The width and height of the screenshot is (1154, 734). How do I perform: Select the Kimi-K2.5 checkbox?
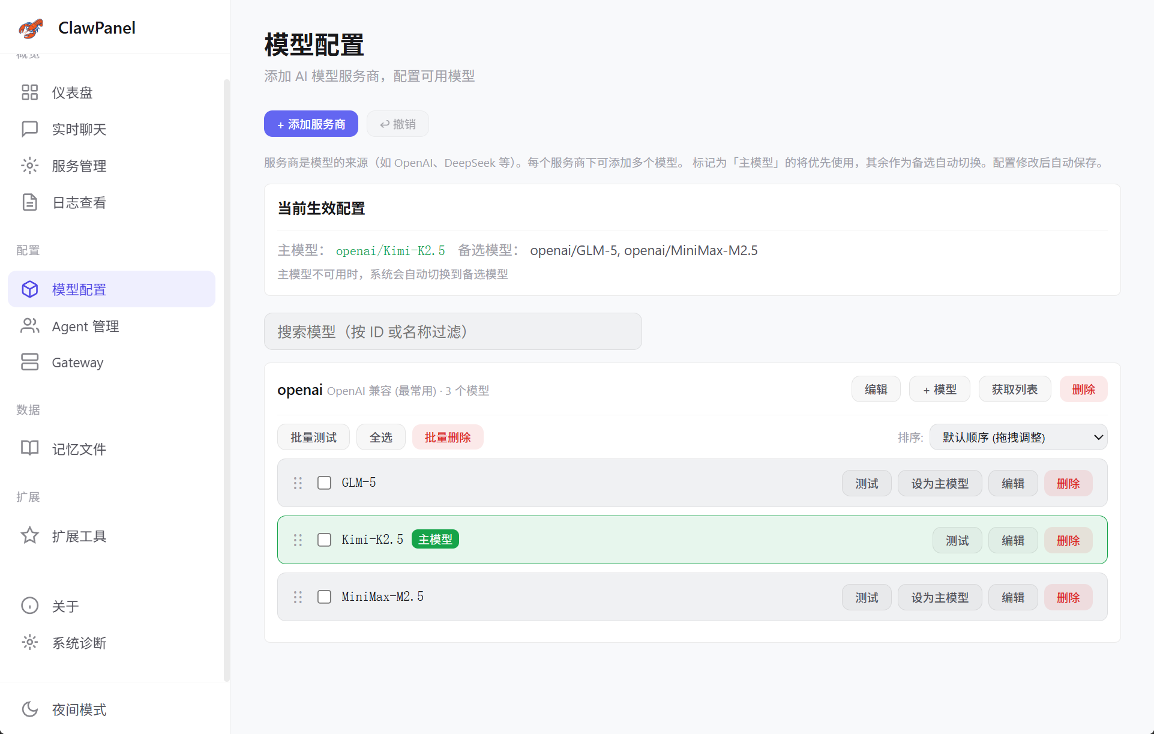pos(324,540)
